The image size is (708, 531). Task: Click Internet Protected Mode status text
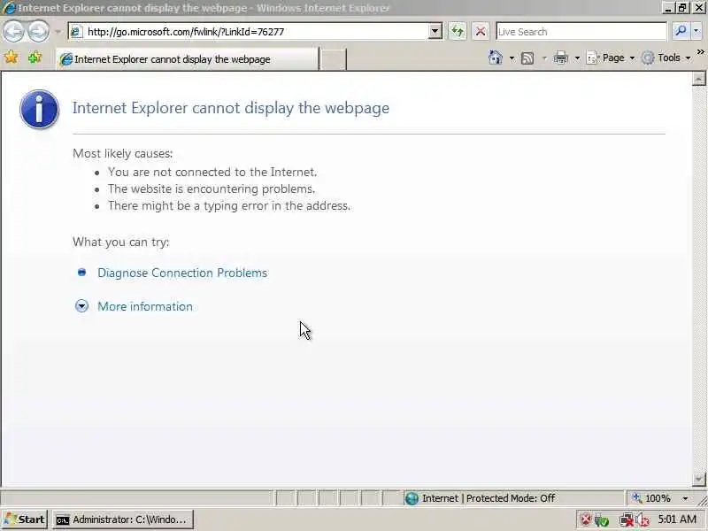pos(489,498)
